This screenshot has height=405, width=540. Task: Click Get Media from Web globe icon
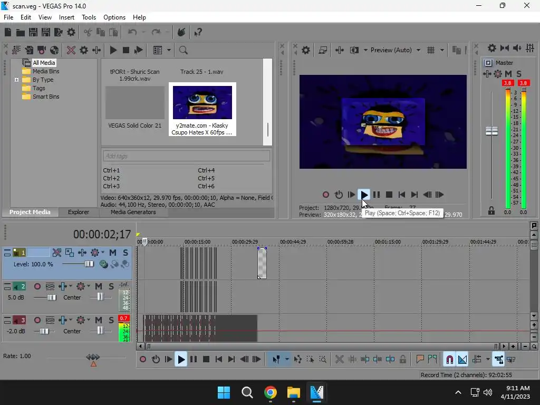point(54,50)
